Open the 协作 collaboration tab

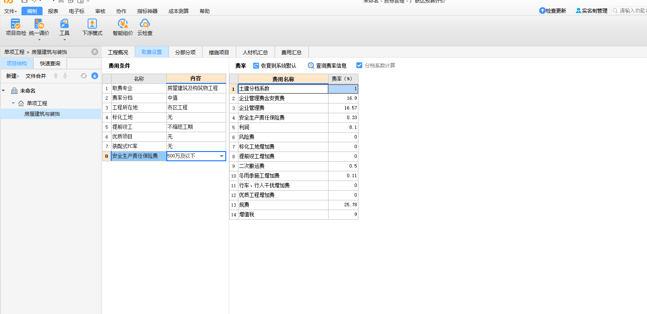121,11
